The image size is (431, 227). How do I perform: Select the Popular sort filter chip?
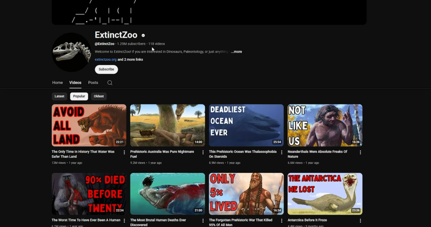click(79, 96)
